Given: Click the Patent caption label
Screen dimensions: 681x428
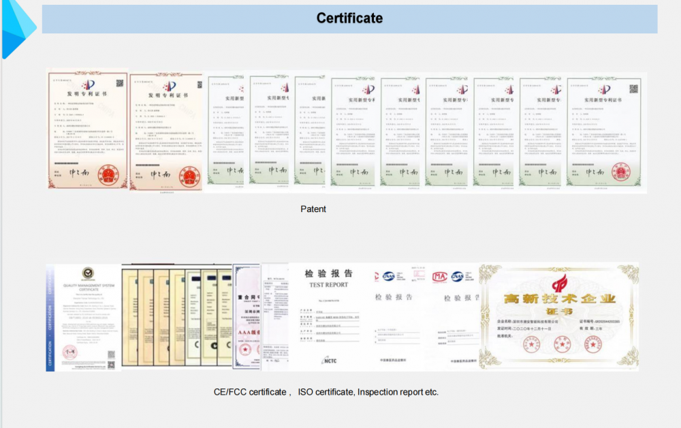Looking at the screenshot, I should [x=313, y=209].
